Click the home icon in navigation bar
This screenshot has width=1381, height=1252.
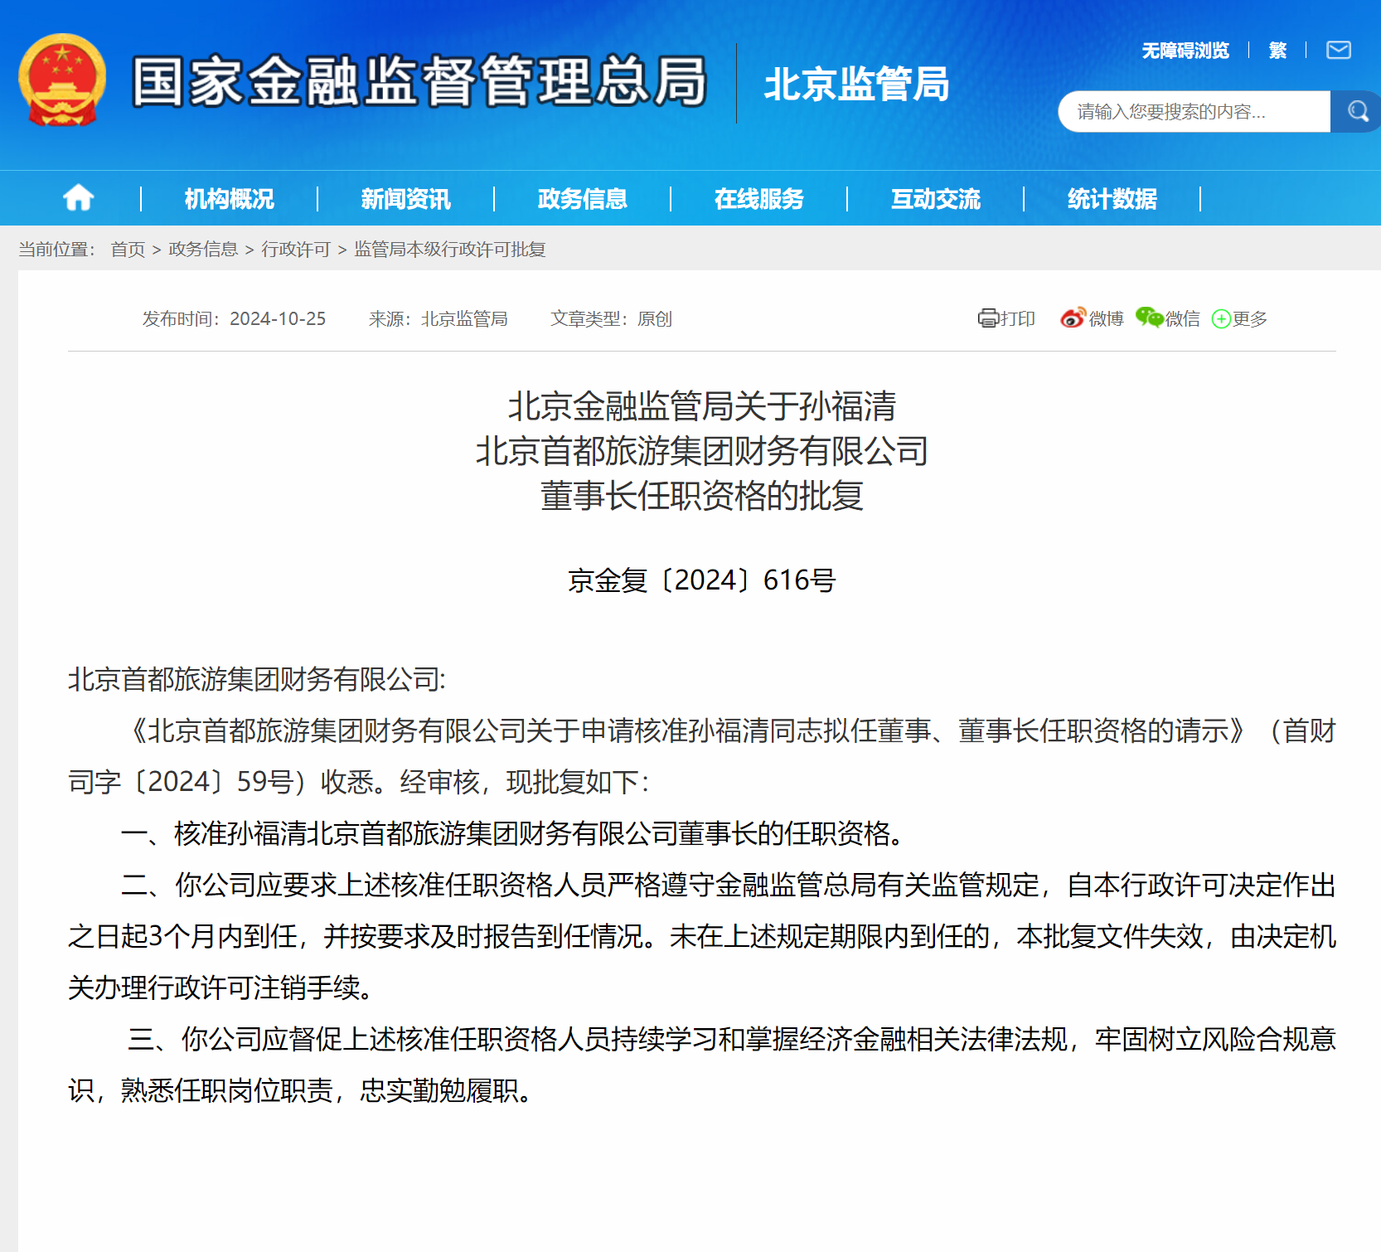tap(79, 198)
